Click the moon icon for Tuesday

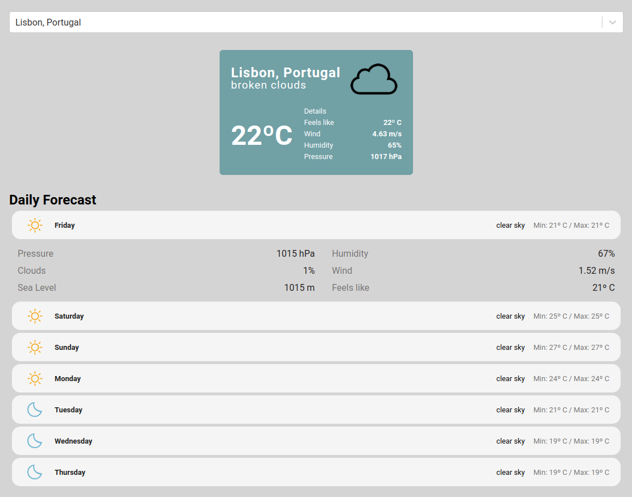[35, 410]
